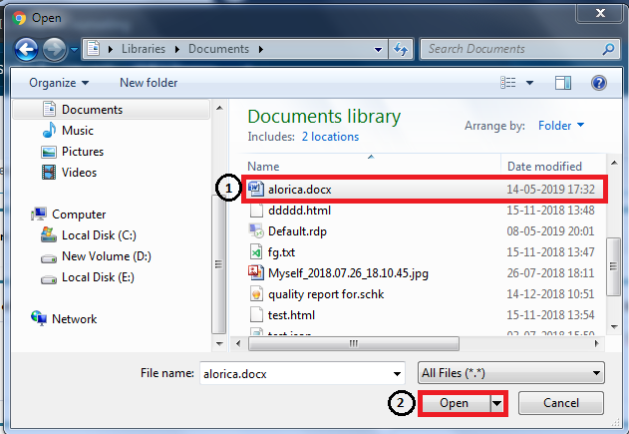Screen dimensions: 629x434
Task: Select the test.html file
Action: (291, 315)
